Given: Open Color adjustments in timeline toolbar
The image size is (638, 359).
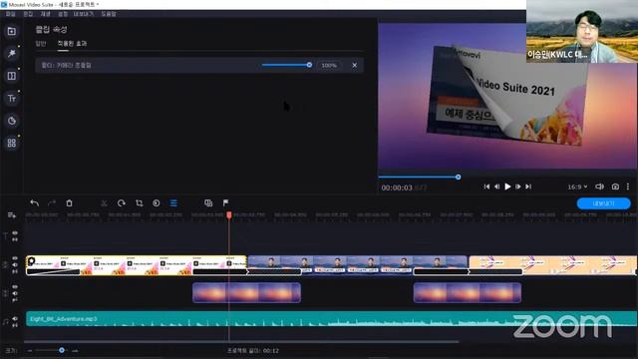Looking at the screenshot, I should pyautogui.click(x=157, y=202).
